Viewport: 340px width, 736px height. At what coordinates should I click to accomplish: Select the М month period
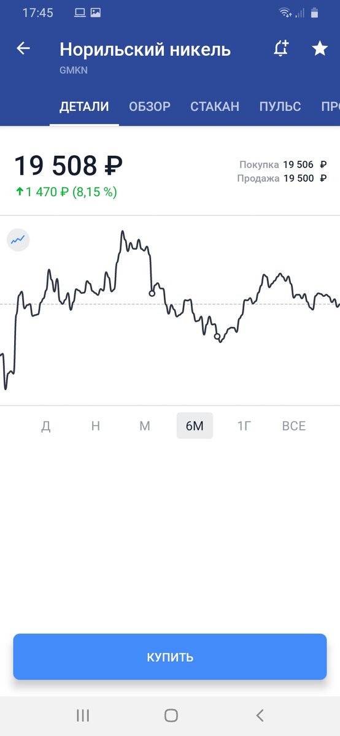145,426
